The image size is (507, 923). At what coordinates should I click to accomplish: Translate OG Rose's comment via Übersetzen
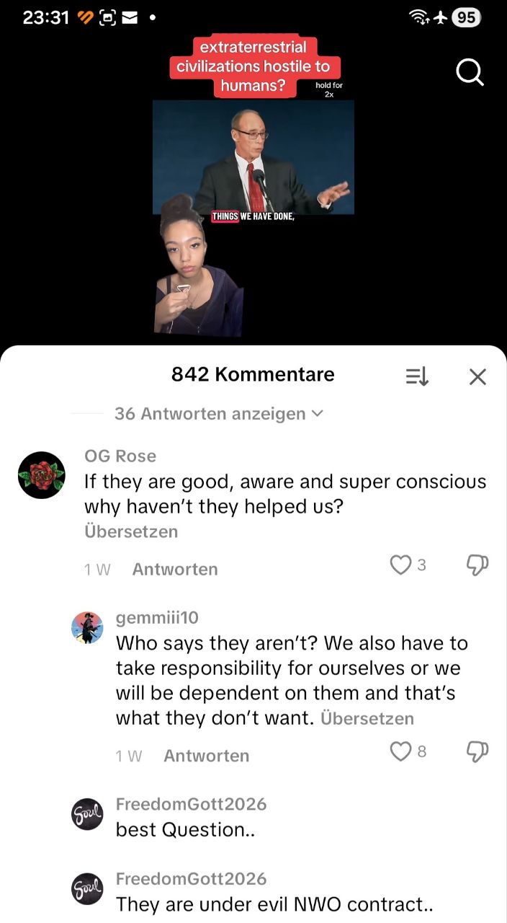pos(131,531)
